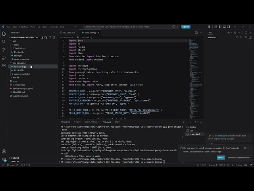Open the Accounts menu icon
Image resolution: width=254 pixels, height=191 pixels.
[x=4, y=151]
